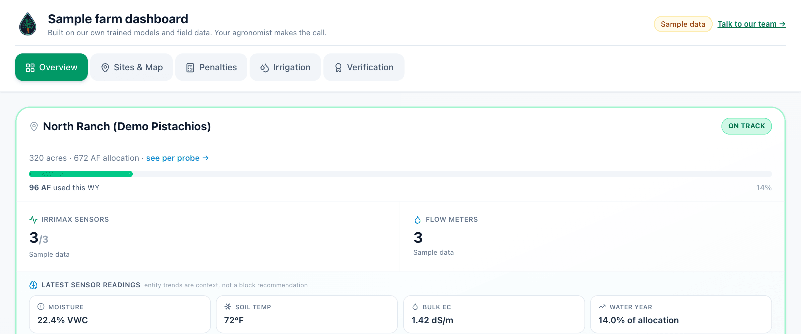Click the Flow Meters count 3
Viewport: 801px width, 334px height.
418,237
